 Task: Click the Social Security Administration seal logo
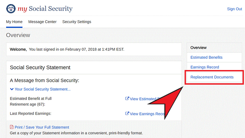[x=11, y=8]
